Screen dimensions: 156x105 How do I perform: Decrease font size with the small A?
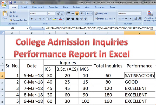point(62,13)
